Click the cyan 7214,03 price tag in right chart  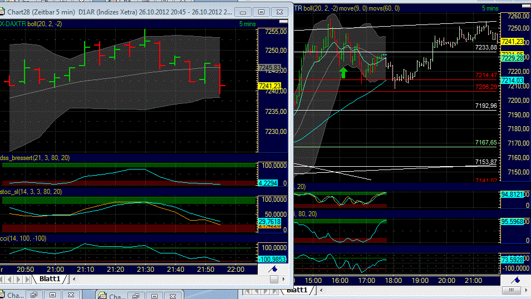513,81
